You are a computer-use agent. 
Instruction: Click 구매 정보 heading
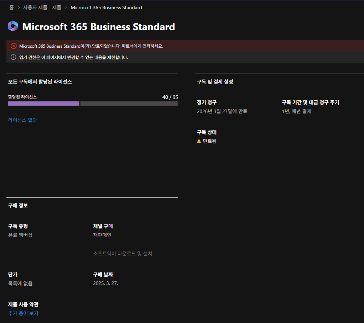click(x=18, y=206)
